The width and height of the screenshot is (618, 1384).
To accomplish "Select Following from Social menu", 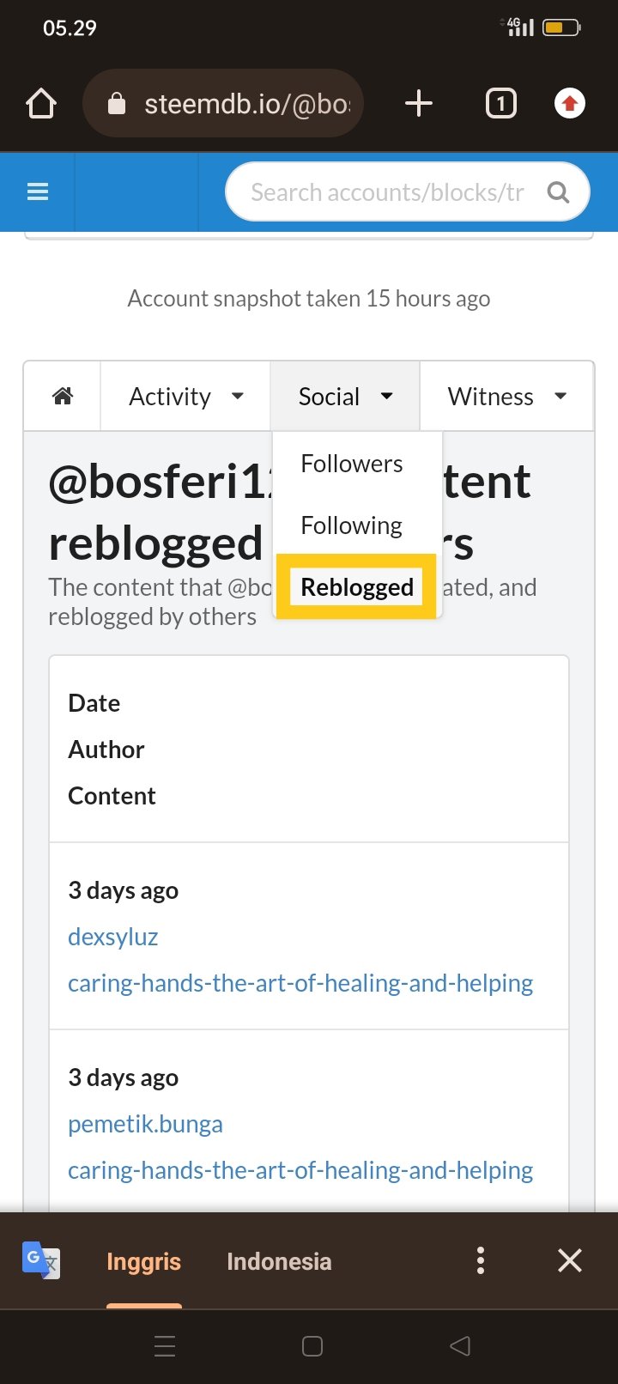I will tap(352, 525).
